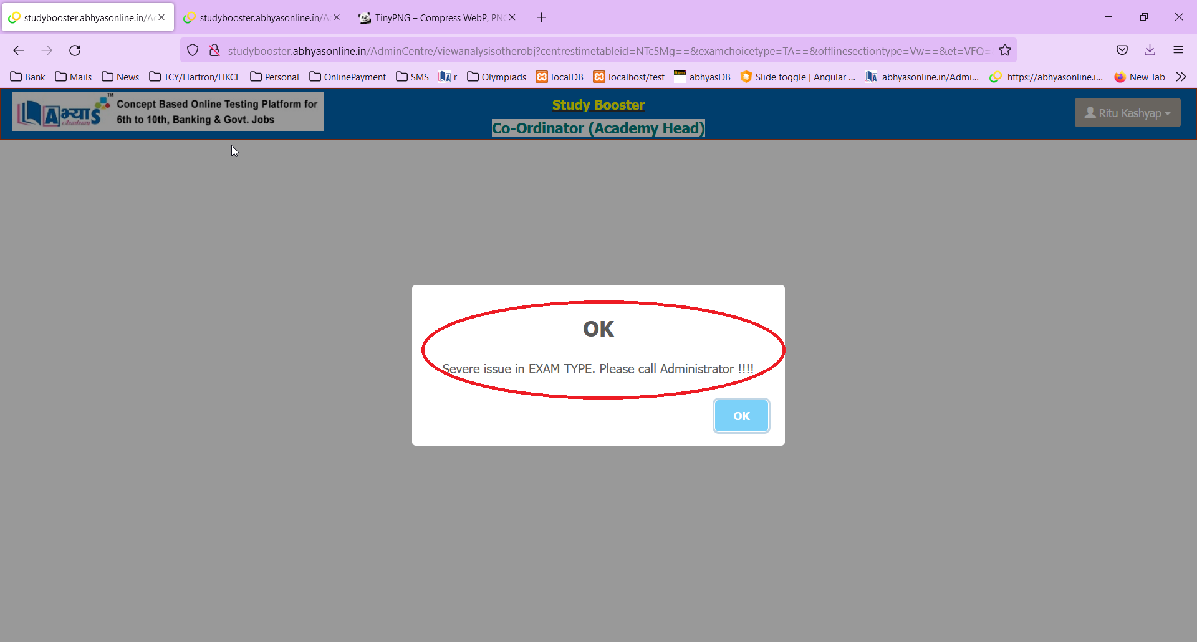Close the TinyPNG tab

(x=512, y=17)
